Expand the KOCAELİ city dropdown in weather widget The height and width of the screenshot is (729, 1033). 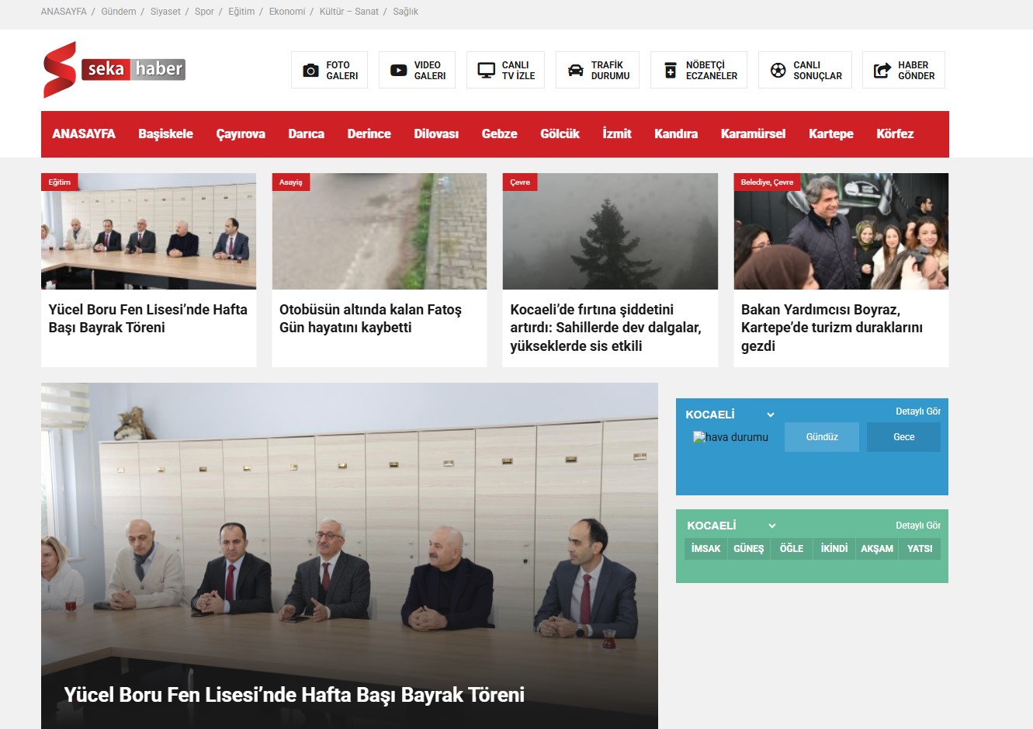[771, 415]
